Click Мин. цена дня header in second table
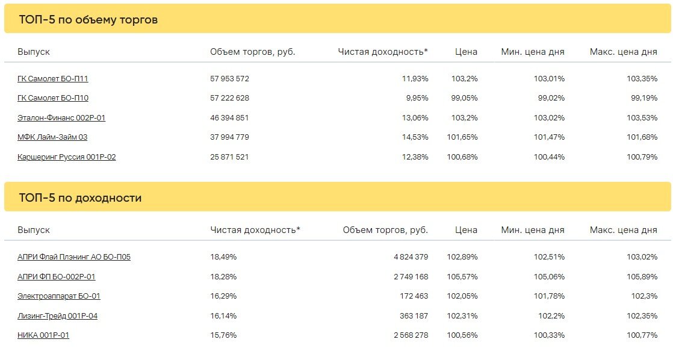This screenshot has width=673, height=351. [x=533, y=229]
